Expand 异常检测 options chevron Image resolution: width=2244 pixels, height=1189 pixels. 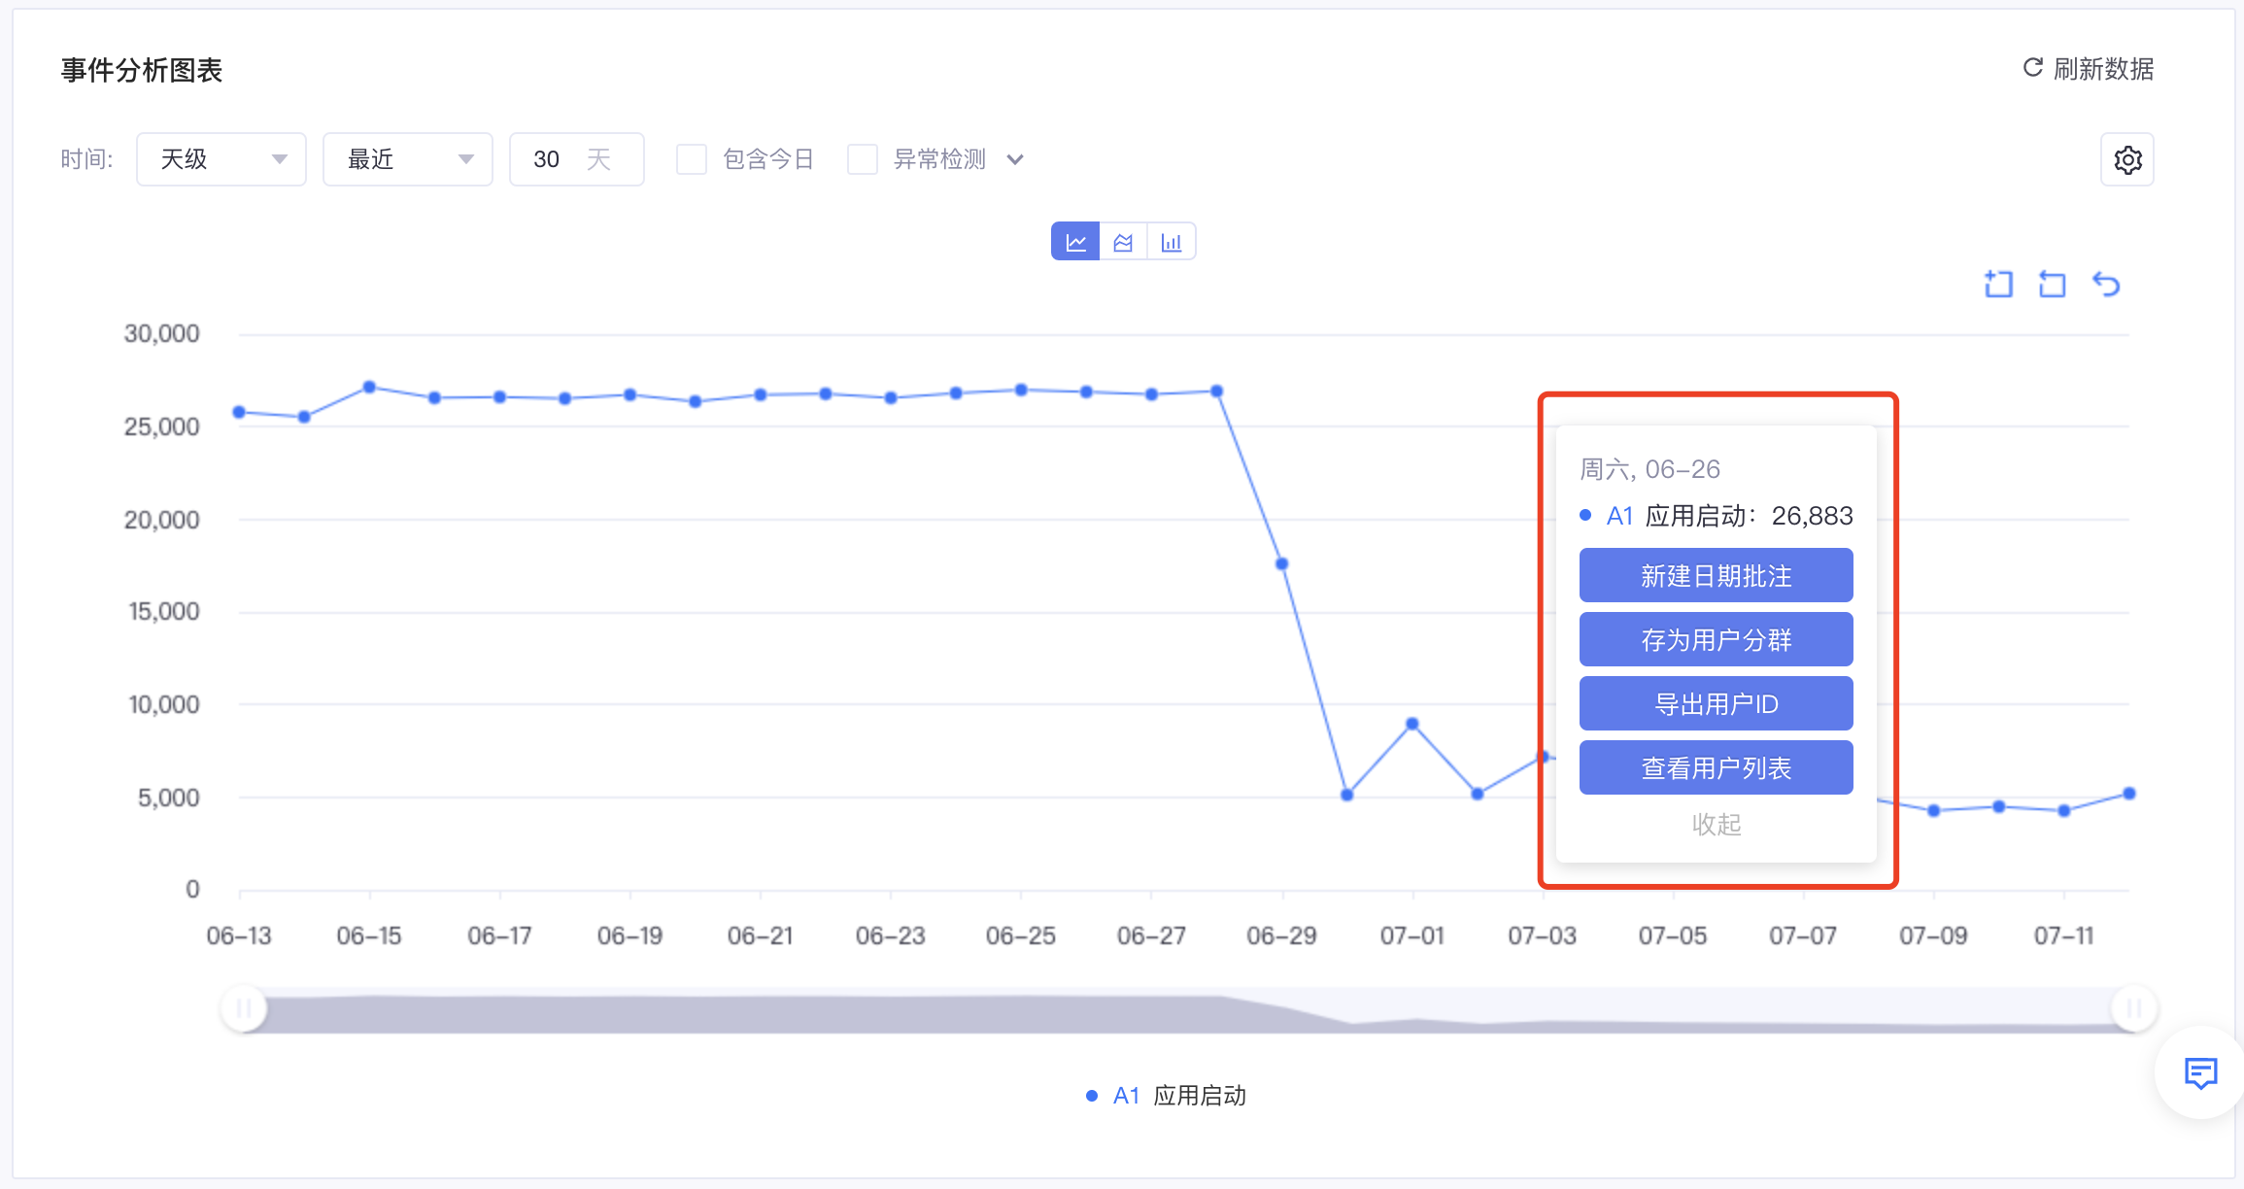coord(1015,159)
